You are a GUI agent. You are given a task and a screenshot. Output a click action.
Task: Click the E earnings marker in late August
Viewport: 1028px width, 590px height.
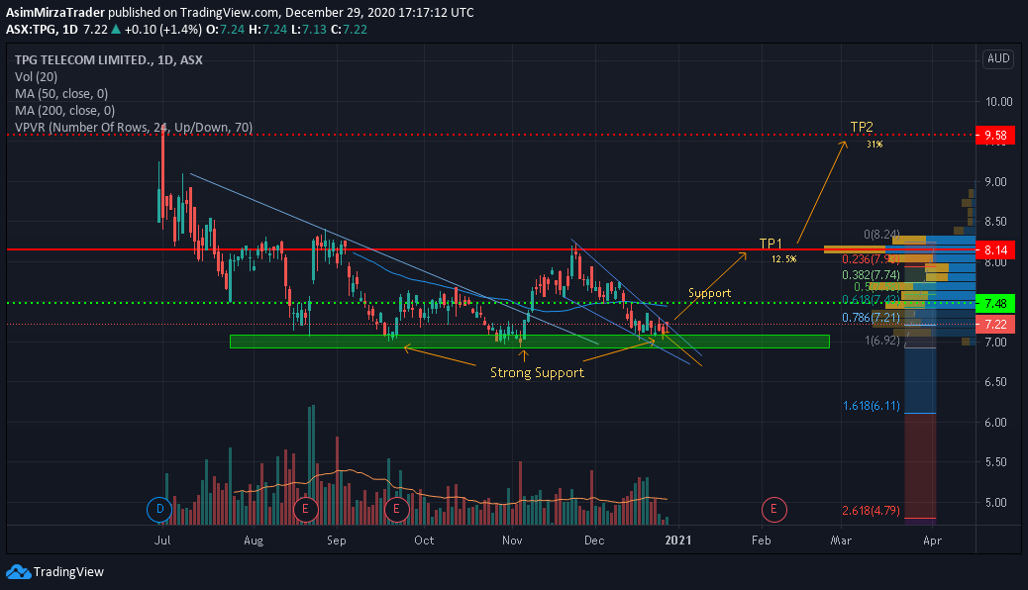[305, 510]
